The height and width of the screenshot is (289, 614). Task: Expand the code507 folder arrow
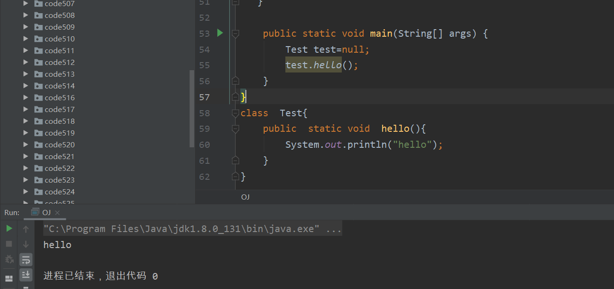(26, 3)
